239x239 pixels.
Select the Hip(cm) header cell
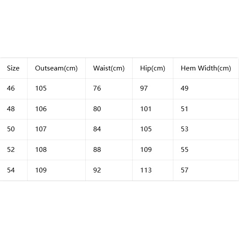tap(153, 68)
